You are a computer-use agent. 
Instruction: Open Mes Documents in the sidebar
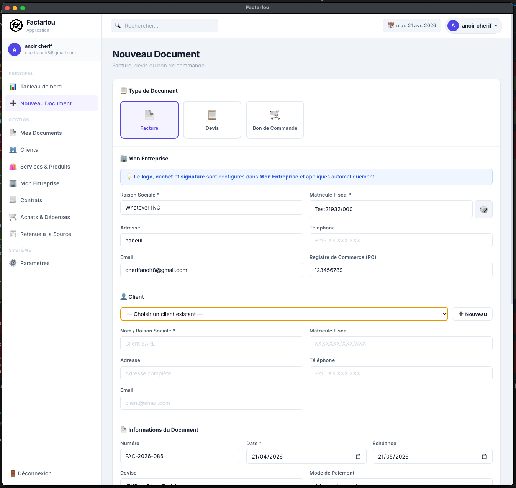[41, 133]
